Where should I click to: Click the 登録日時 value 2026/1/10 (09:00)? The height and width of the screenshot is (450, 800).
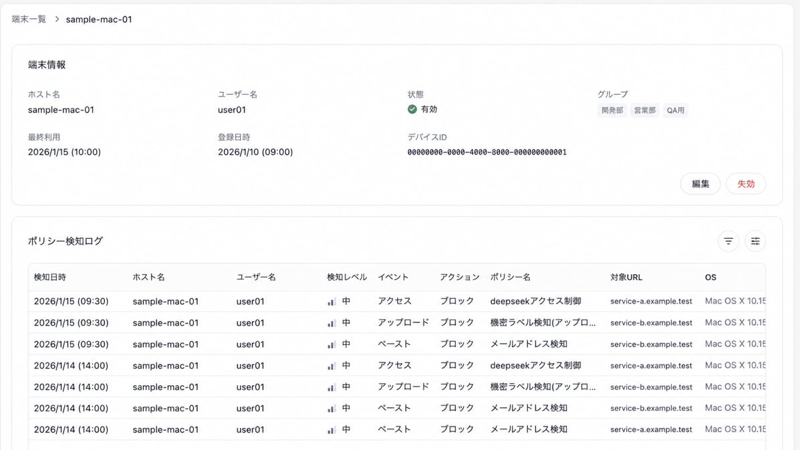[255, 152]
